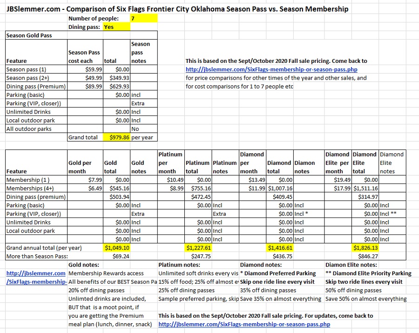Select the $436.75 Diamond difference
419x333 pixels.
pos(280,256)
